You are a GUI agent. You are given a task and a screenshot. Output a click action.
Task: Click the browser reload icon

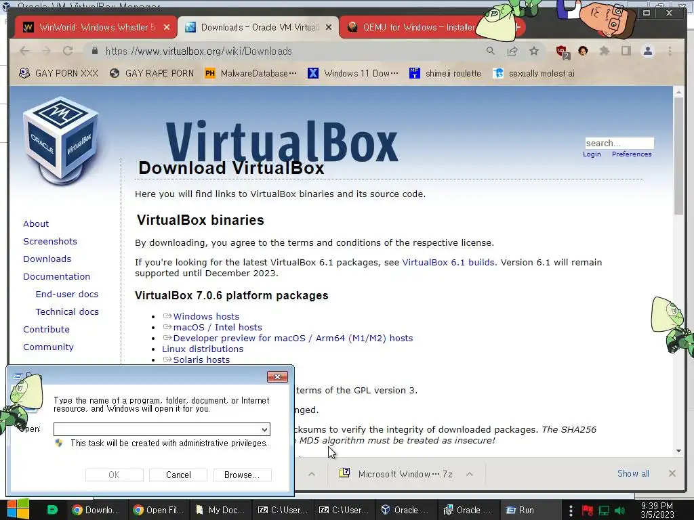click(68, 51)
